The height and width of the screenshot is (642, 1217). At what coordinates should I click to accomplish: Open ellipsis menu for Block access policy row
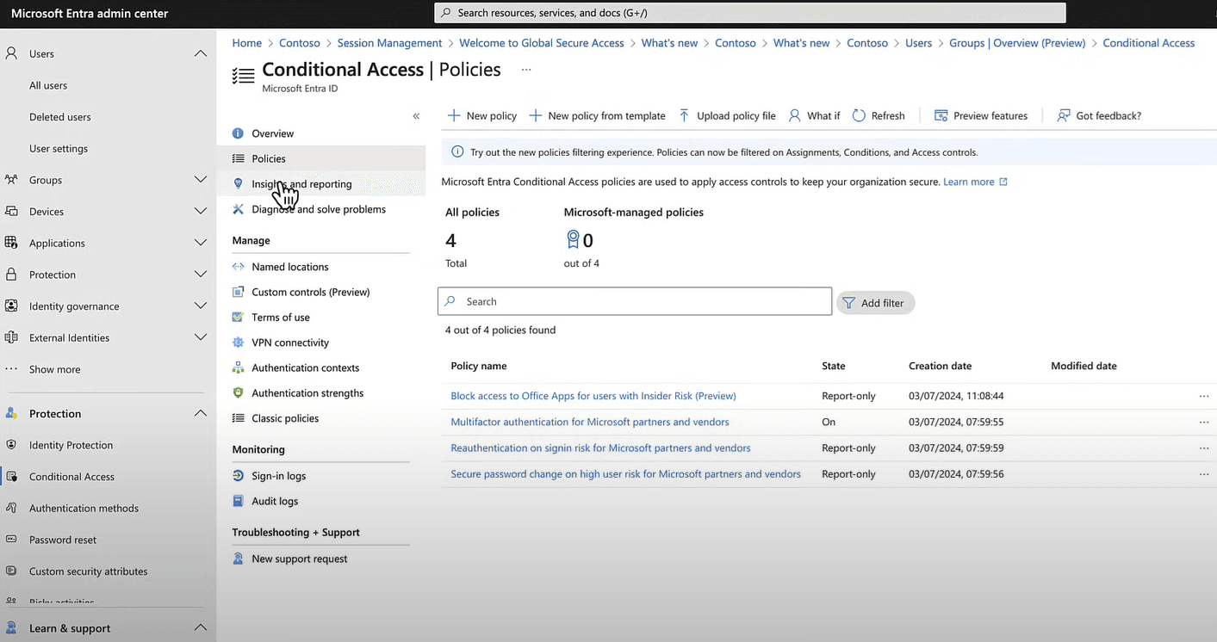tap(1203, 396)
